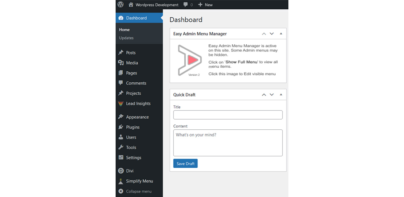The height and width of the screenshot is (197, 404).
Task: Click the Posts pushpin icon
Action: (120, 53)
